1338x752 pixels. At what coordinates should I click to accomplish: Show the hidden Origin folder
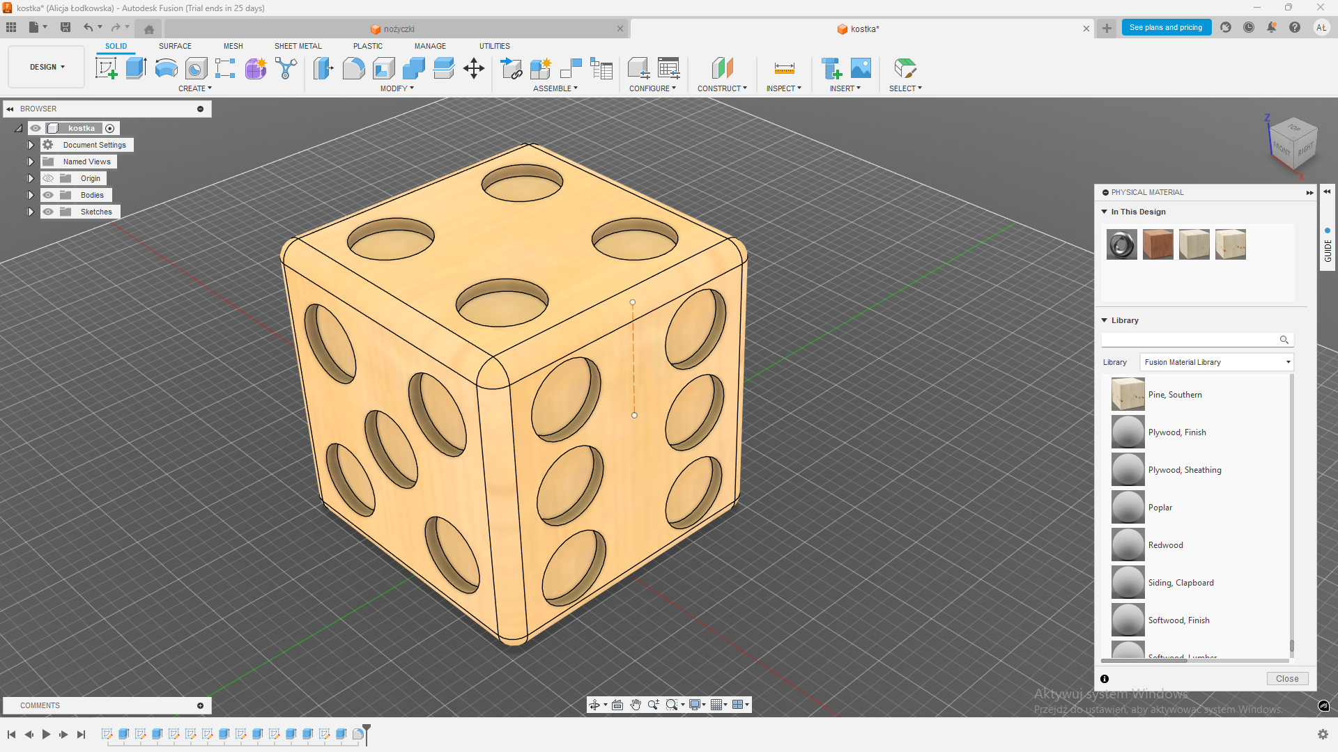(x=48, y=178)
